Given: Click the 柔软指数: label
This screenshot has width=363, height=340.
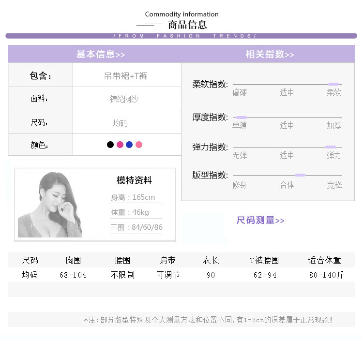Looking at the screenshot, I should click(x=210, y=84).
